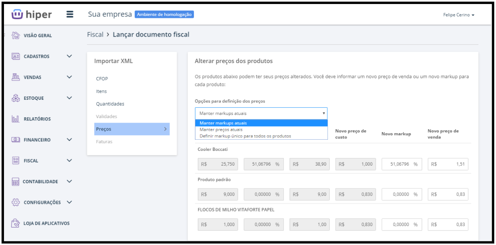Click the 'Produto padrão' product name
The image size is (496, 245).
214,180
